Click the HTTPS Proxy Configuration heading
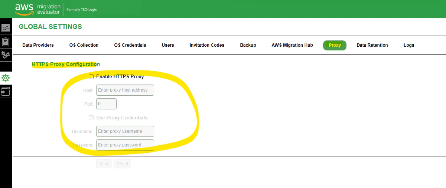Screen dimensions: 446x188 pyautogui.click(x=66, y=65)
